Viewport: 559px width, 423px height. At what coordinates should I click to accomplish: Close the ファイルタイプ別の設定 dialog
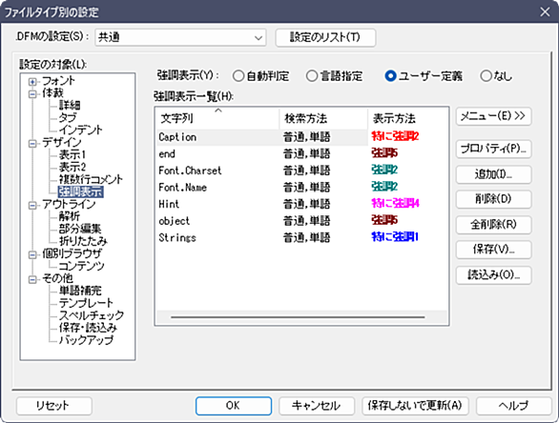pyautogui.click(x=545, y=11)
